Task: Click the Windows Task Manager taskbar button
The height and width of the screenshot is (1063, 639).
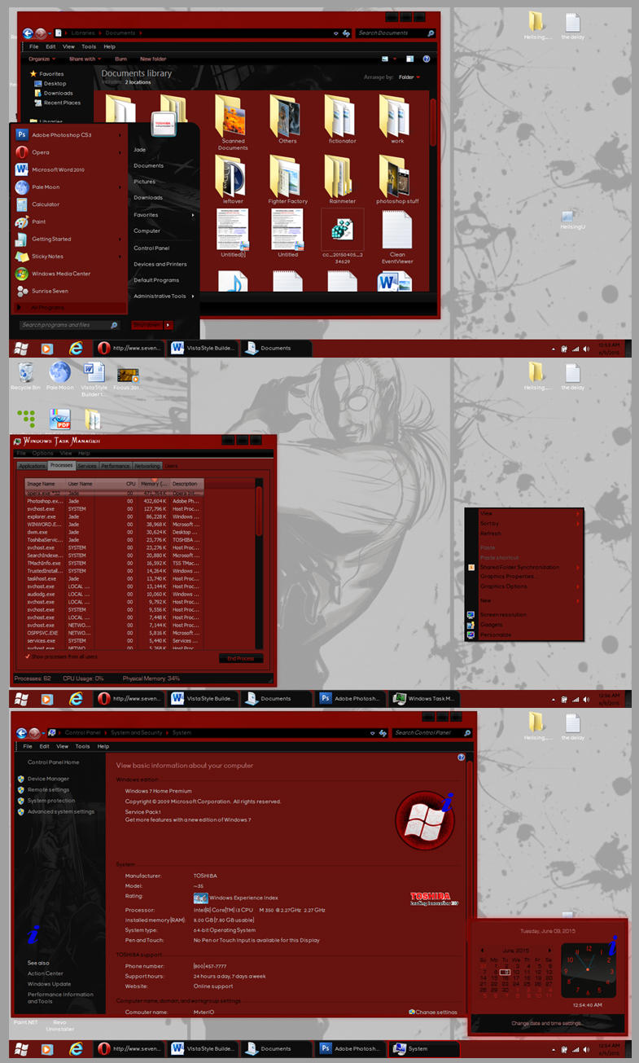Action: click(423, 698)
